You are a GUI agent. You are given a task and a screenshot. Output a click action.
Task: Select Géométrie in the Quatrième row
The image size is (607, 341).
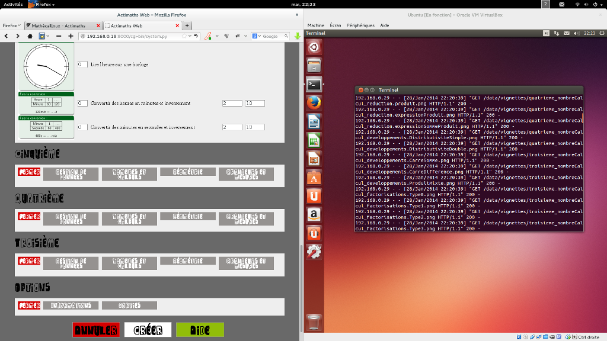(187, 216)
